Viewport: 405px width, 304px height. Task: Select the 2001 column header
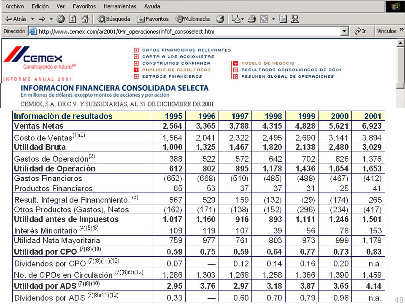(373, 116)
